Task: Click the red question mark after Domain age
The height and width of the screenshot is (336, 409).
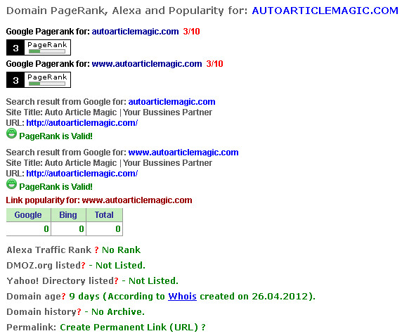Action: click(x=63, y=297)
